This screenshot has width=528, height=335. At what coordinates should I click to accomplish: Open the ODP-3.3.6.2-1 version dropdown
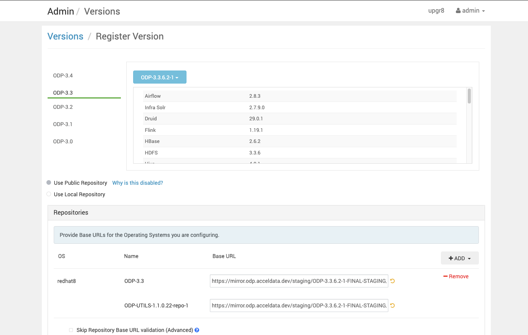tap(160, 77)
